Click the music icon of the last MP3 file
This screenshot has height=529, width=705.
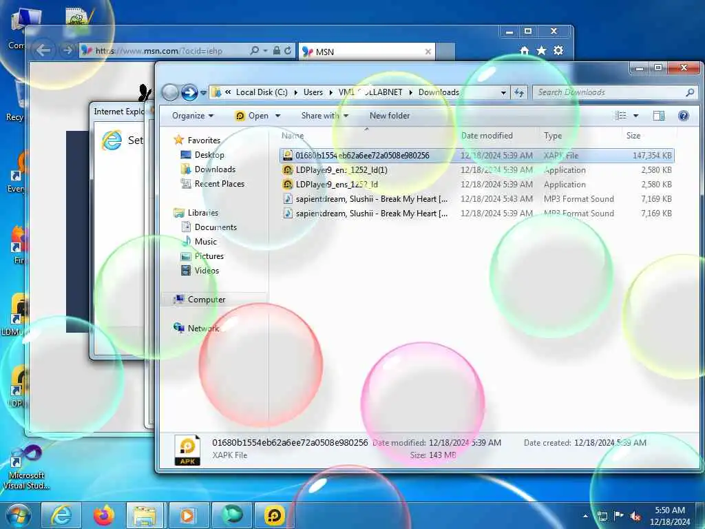click(288, 214)
